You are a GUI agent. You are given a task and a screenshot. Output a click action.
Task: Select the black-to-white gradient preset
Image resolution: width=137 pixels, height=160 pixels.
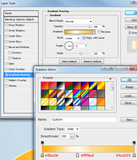point(61,86)
